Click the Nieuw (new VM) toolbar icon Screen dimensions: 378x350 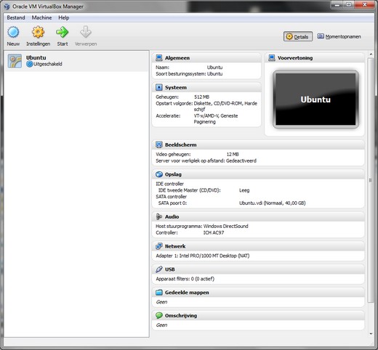coord(13,32)
